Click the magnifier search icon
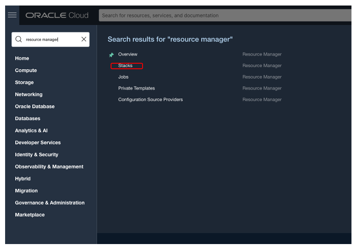 [18, 39]
